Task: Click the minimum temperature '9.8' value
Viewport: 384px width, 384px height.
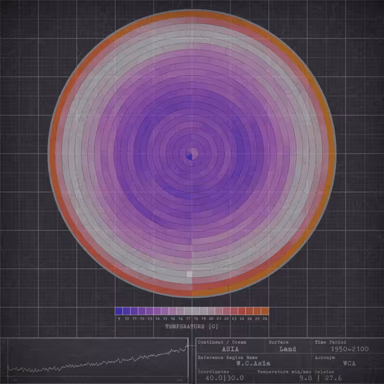Action: pyautogui.click(x=306, y=378)
